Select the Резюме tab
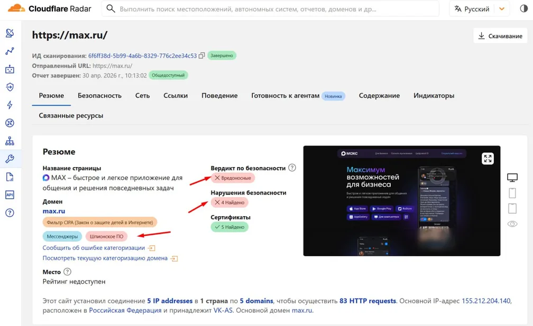This screenshot has height=326, width=533. pos(51,96)
